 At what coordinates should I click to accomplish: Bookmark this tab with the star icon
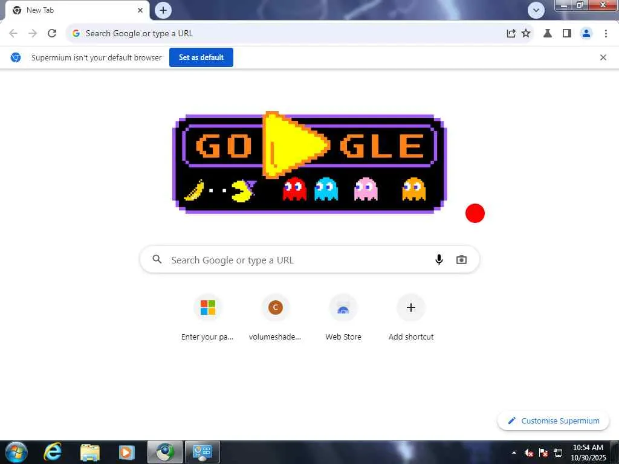pos(526,34)
